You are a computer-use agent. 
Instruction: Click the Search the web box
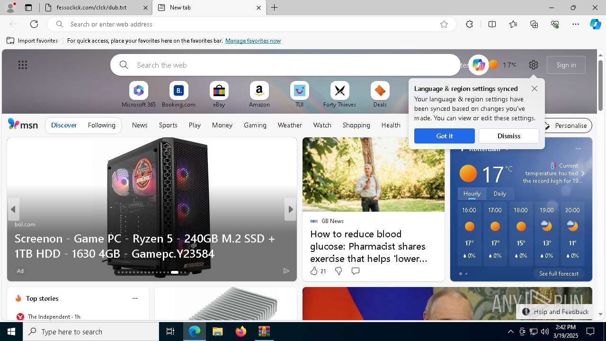point(285,65)
